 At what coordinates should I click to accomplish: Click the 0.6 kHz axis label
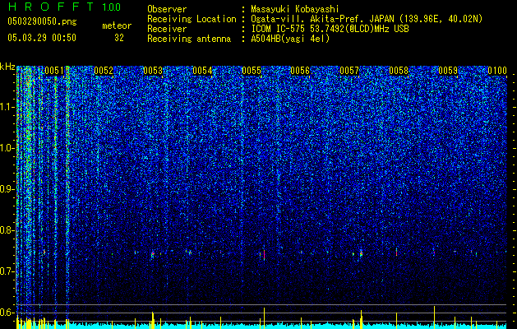tap(6, 313)
